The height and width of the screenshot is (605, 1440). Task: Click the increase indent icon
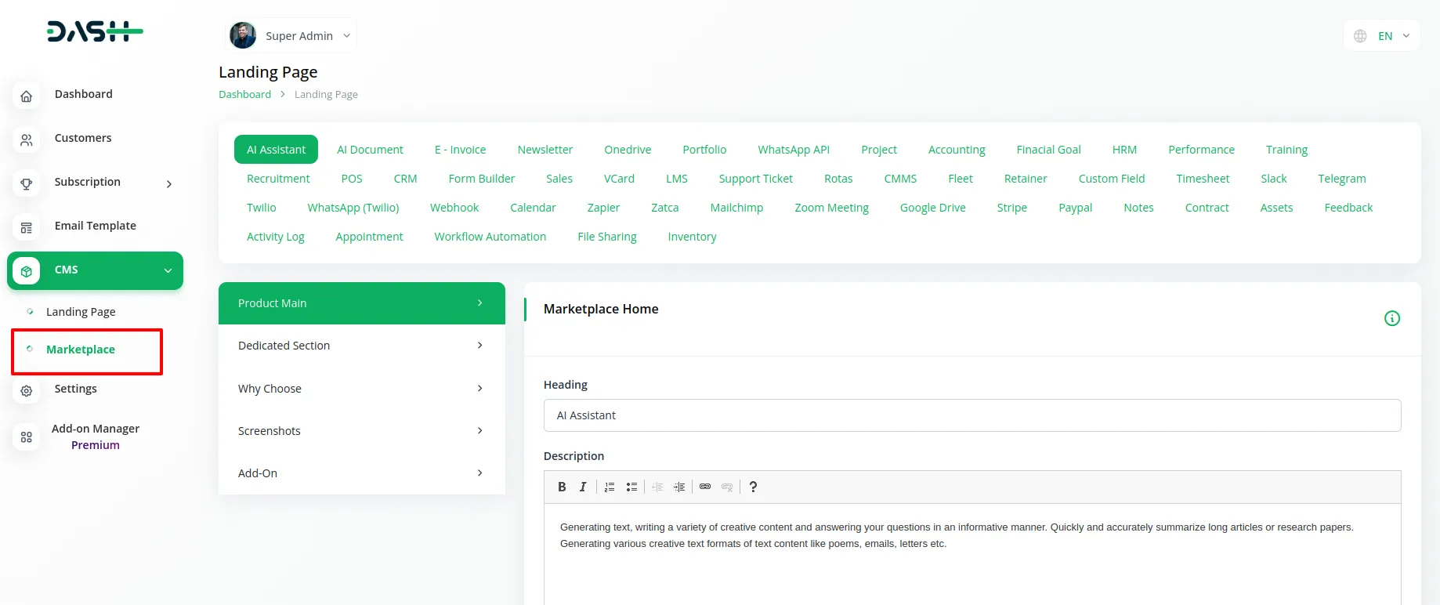point(679,487)
